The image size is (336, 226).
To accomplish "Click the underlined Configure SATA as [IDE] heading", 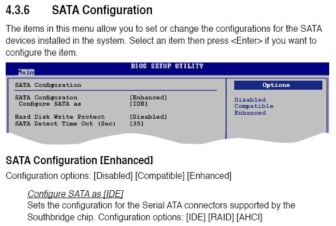I will [x=76, y=194].
